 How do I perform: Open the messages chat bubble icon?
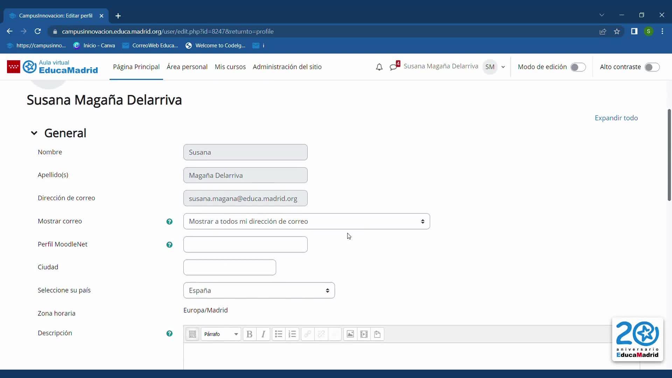coord(394,67)
